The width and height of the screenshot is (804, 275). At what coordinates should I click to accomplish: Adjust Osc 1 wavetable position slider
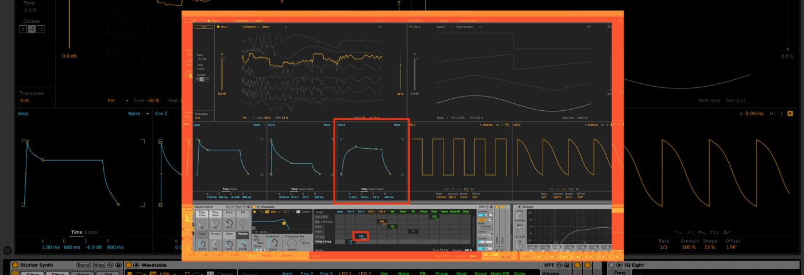point(400,73)
